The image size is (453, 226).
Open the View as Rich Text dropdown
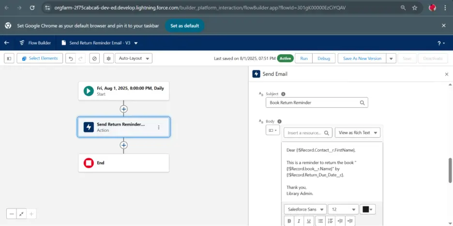coord(357,133)
